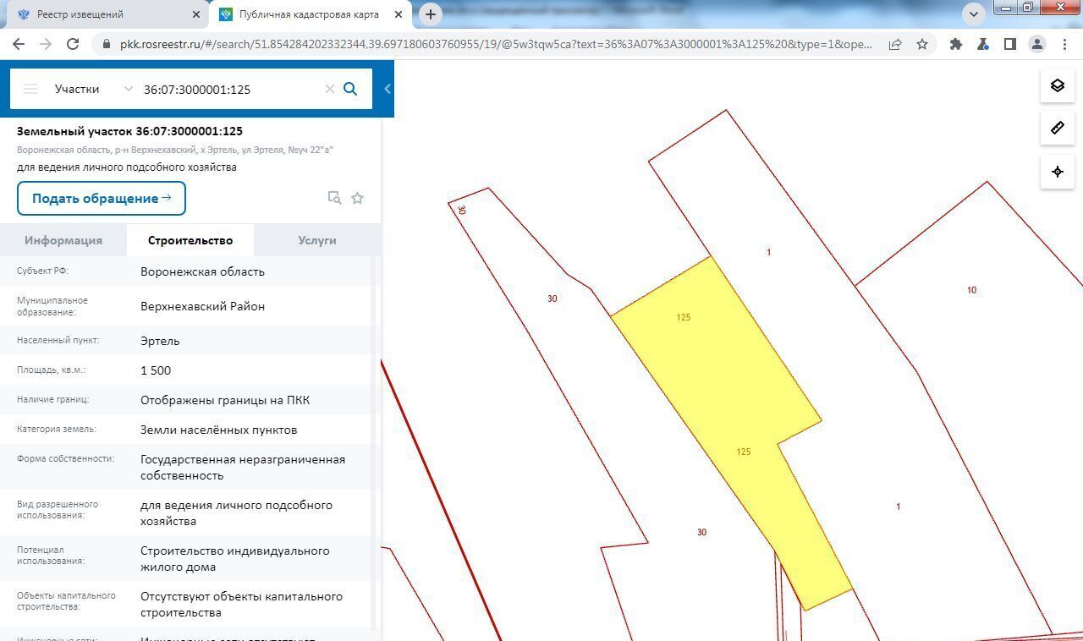Click the Отсутствуют объекты капитального строительства value
Screen dimensions: 1083x641
[241, 605]
